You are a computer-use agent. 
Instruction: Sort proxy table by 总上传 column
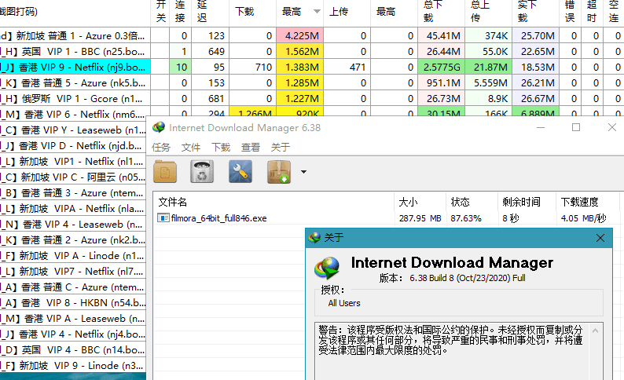[488, 12]
